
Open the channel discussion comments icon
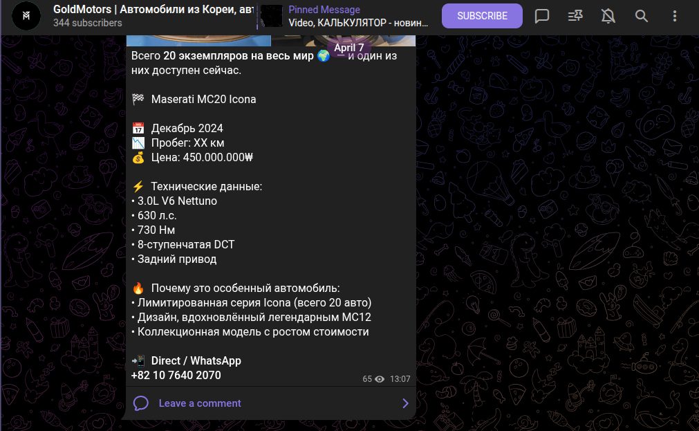tap(541, 16)
